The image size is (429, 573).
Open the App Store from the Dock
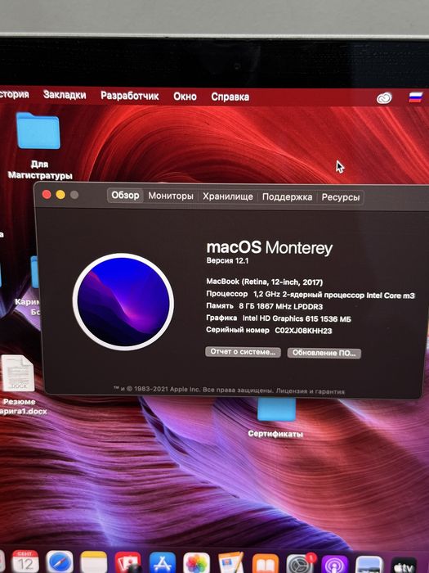163,563
